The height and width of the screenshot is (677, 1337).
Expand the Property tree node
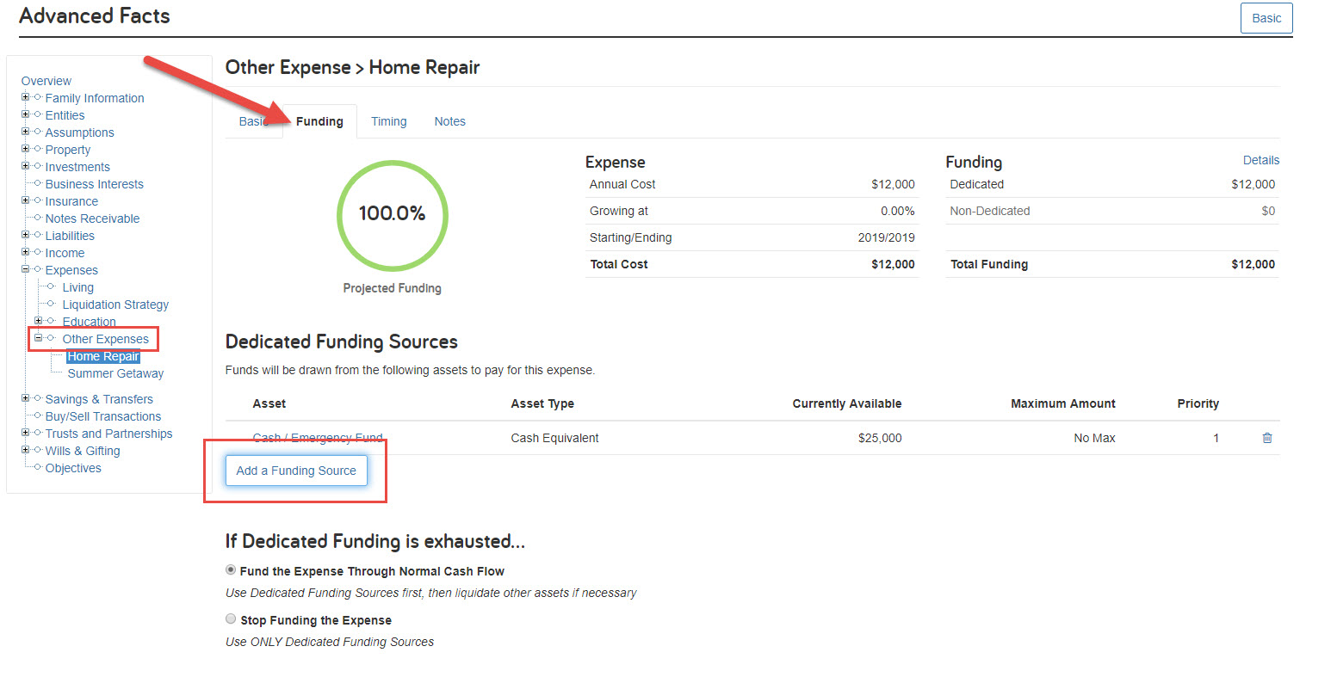pyautogui.click(x=26, y=149)
